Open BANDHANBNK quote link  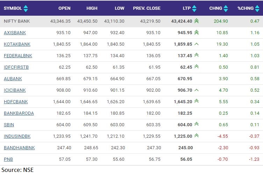[19, 148]
